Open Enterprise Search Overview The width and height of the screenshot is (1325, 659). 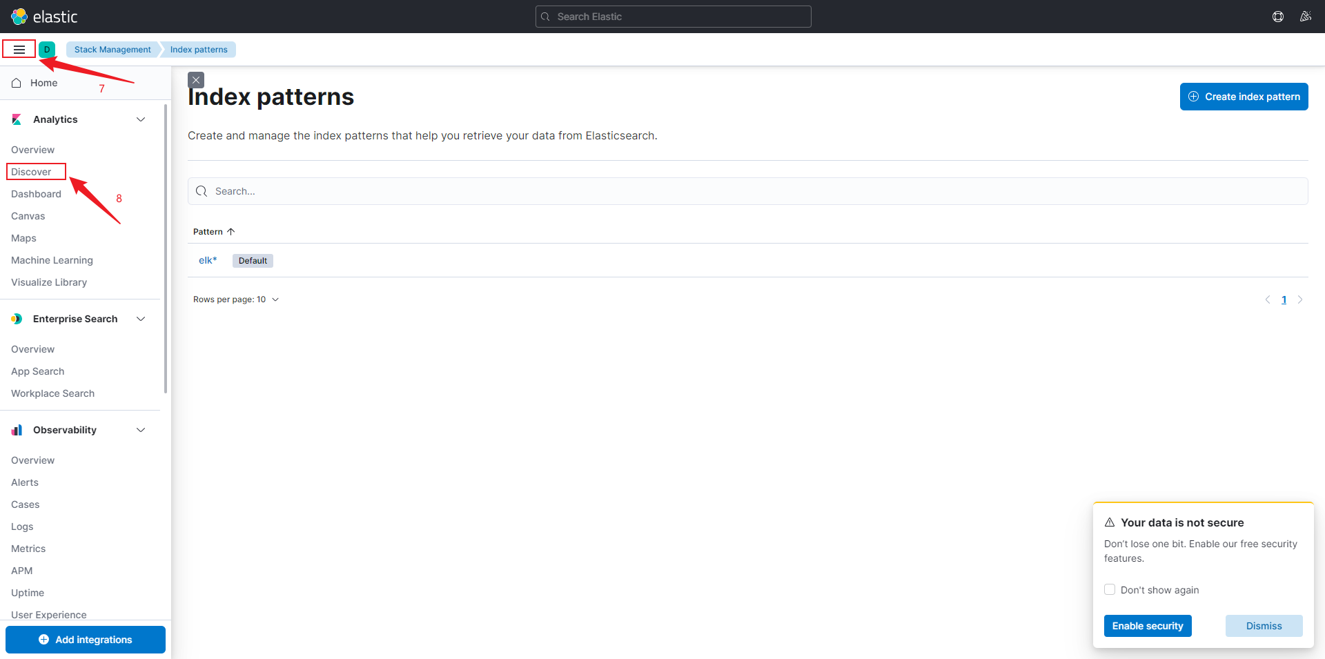tap(32, 349)
